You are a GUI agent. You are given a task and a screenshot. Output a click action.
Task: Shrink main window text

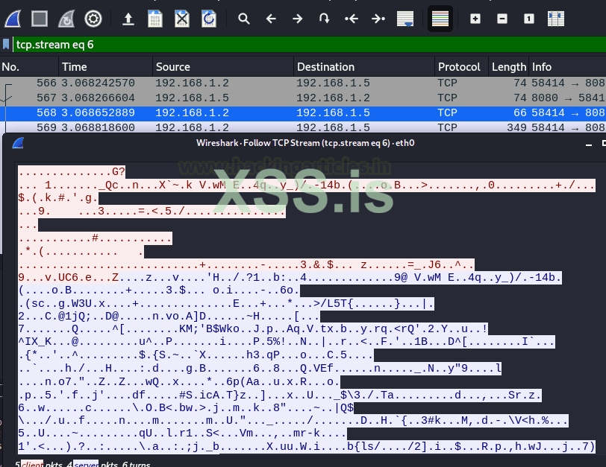(x=502, y=19)
